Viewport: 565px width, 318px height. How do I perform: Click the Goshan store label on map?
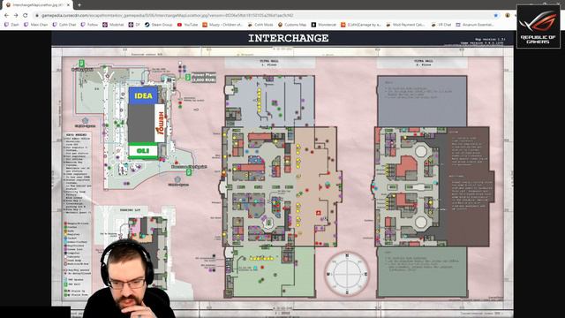tap(160, 124)
